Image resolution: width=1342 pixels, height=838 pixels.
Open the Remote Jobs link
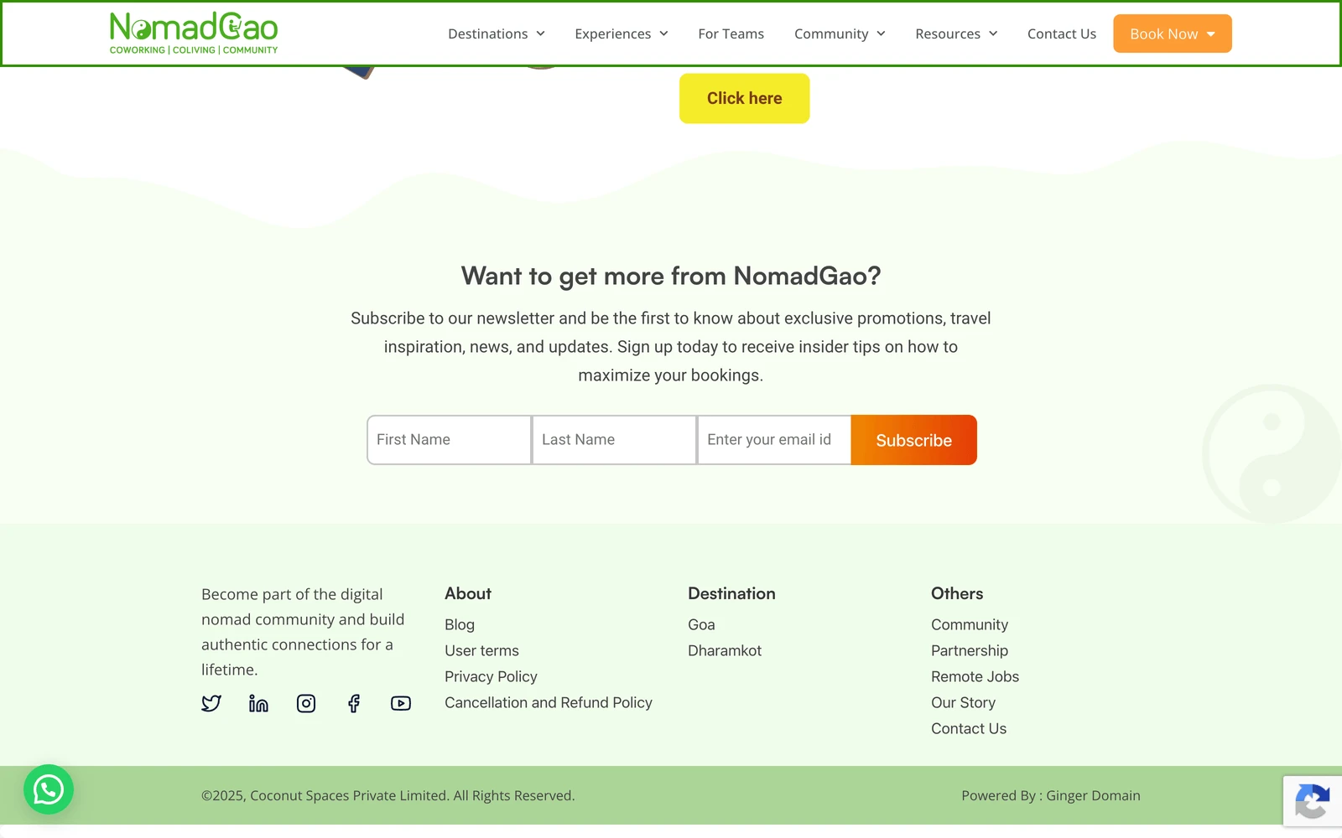coord(975,676)
